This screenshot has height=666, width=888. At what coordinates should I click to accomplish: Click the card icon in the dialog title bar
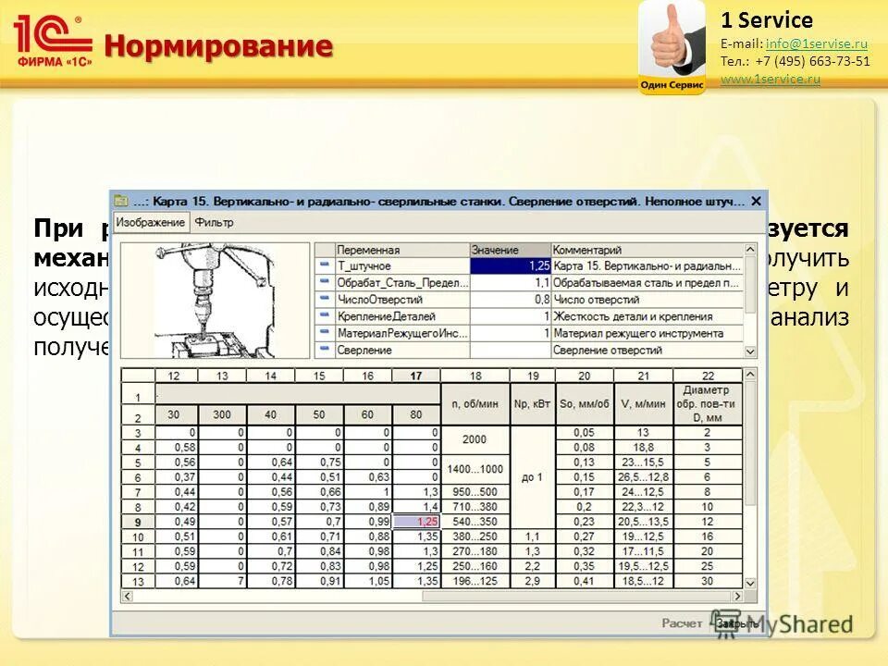click(120, 199)
